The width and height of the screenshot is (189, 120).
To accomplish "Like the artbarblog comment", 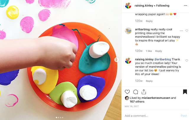I will point(187,31).
